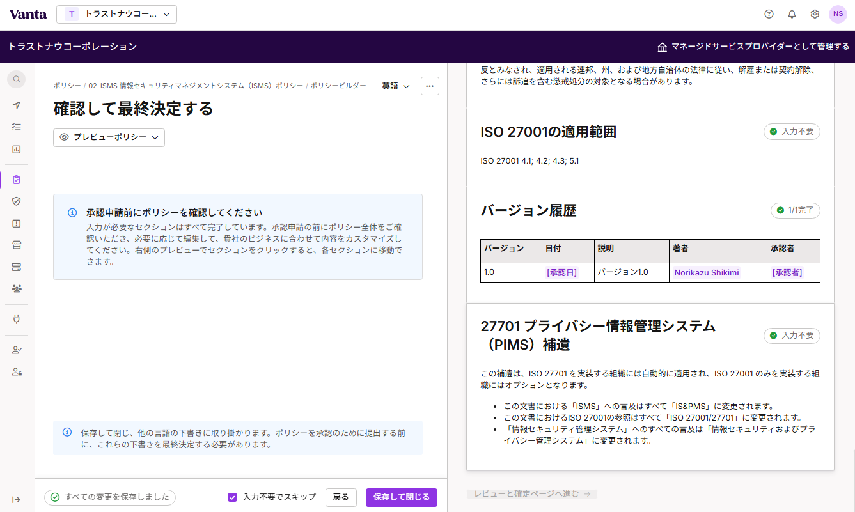This screenshot has height=512, width=855.
Task: Click the help question mark icon
Action: coord(769,14)
